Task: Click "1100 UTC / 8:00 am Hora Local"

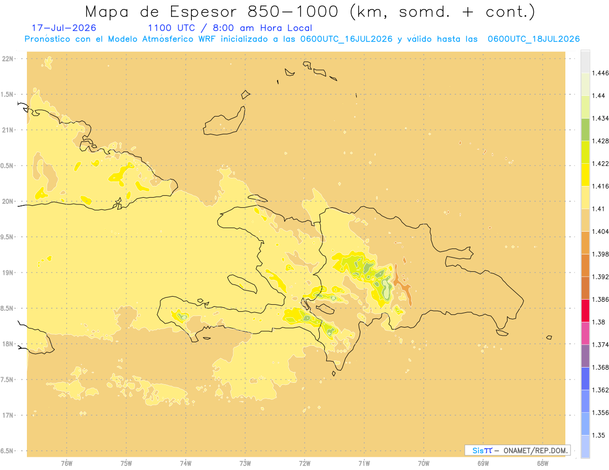Action: click(230, 28)
